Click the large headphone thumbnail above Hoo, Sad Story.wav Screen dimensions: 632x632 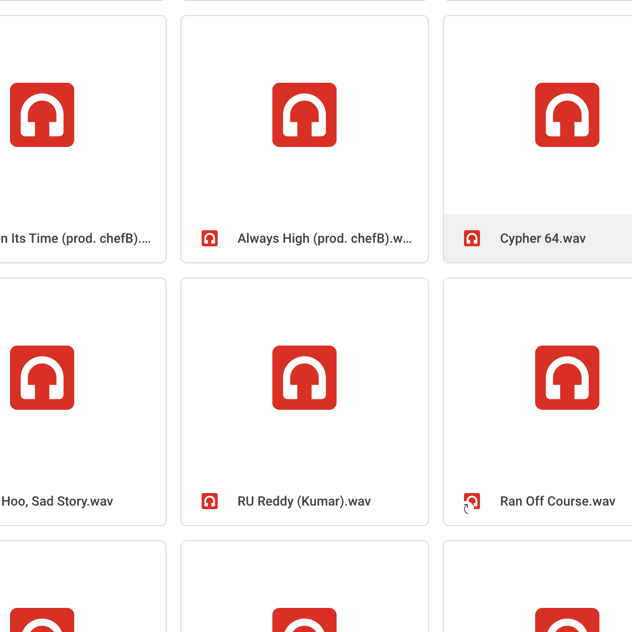[x=42, y=378]
